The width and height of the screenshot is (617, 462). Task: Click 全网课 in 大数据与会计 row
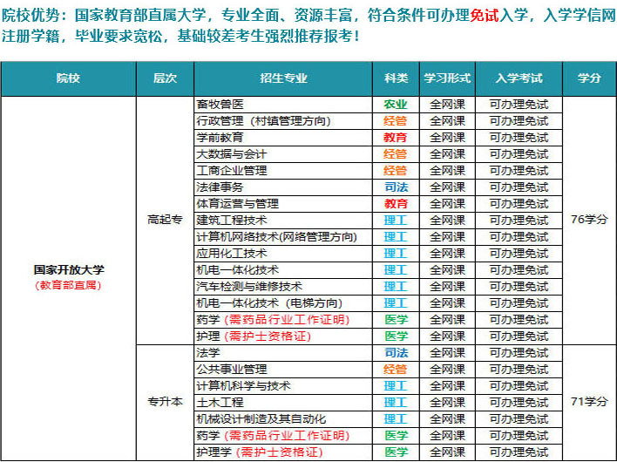tap(447, 154)
